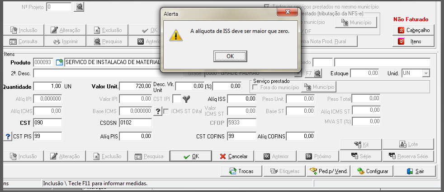The image size is (444, 192).
Task: Collapse the Cabeçalho section
Action: pyautogui.click(x=413, y=30)
